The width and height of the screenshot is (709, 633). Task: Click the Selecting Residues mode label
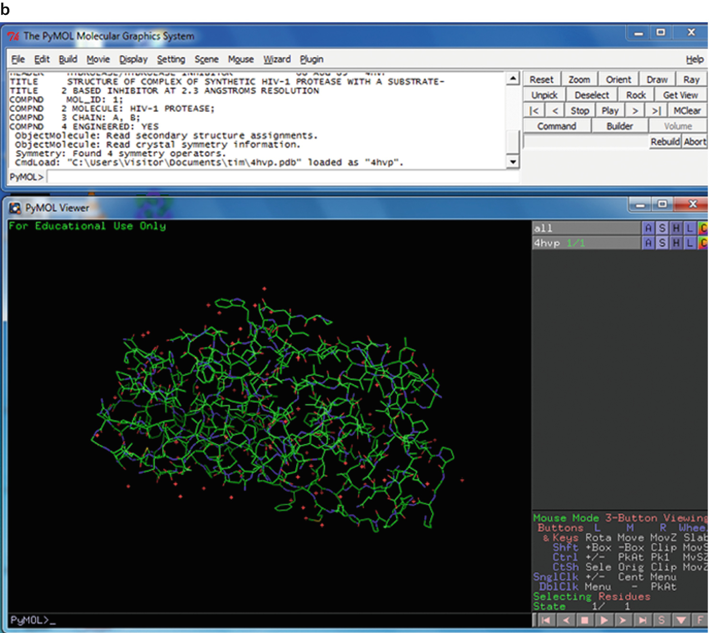click(592, 597)
